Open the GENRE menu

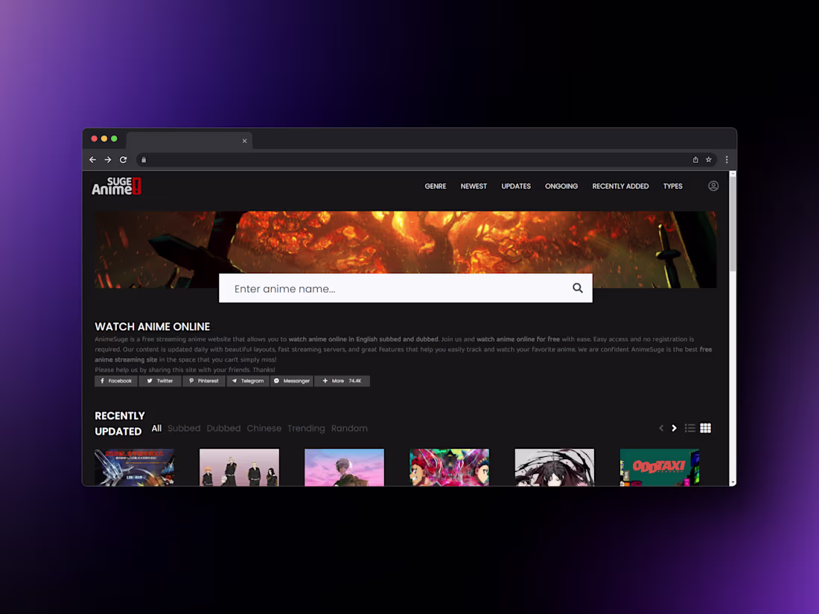pos(436,186)
